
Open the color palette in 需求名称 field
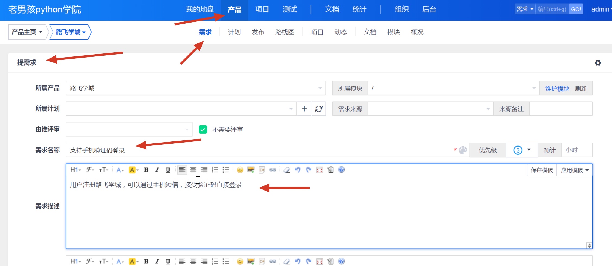pos(463,150)
